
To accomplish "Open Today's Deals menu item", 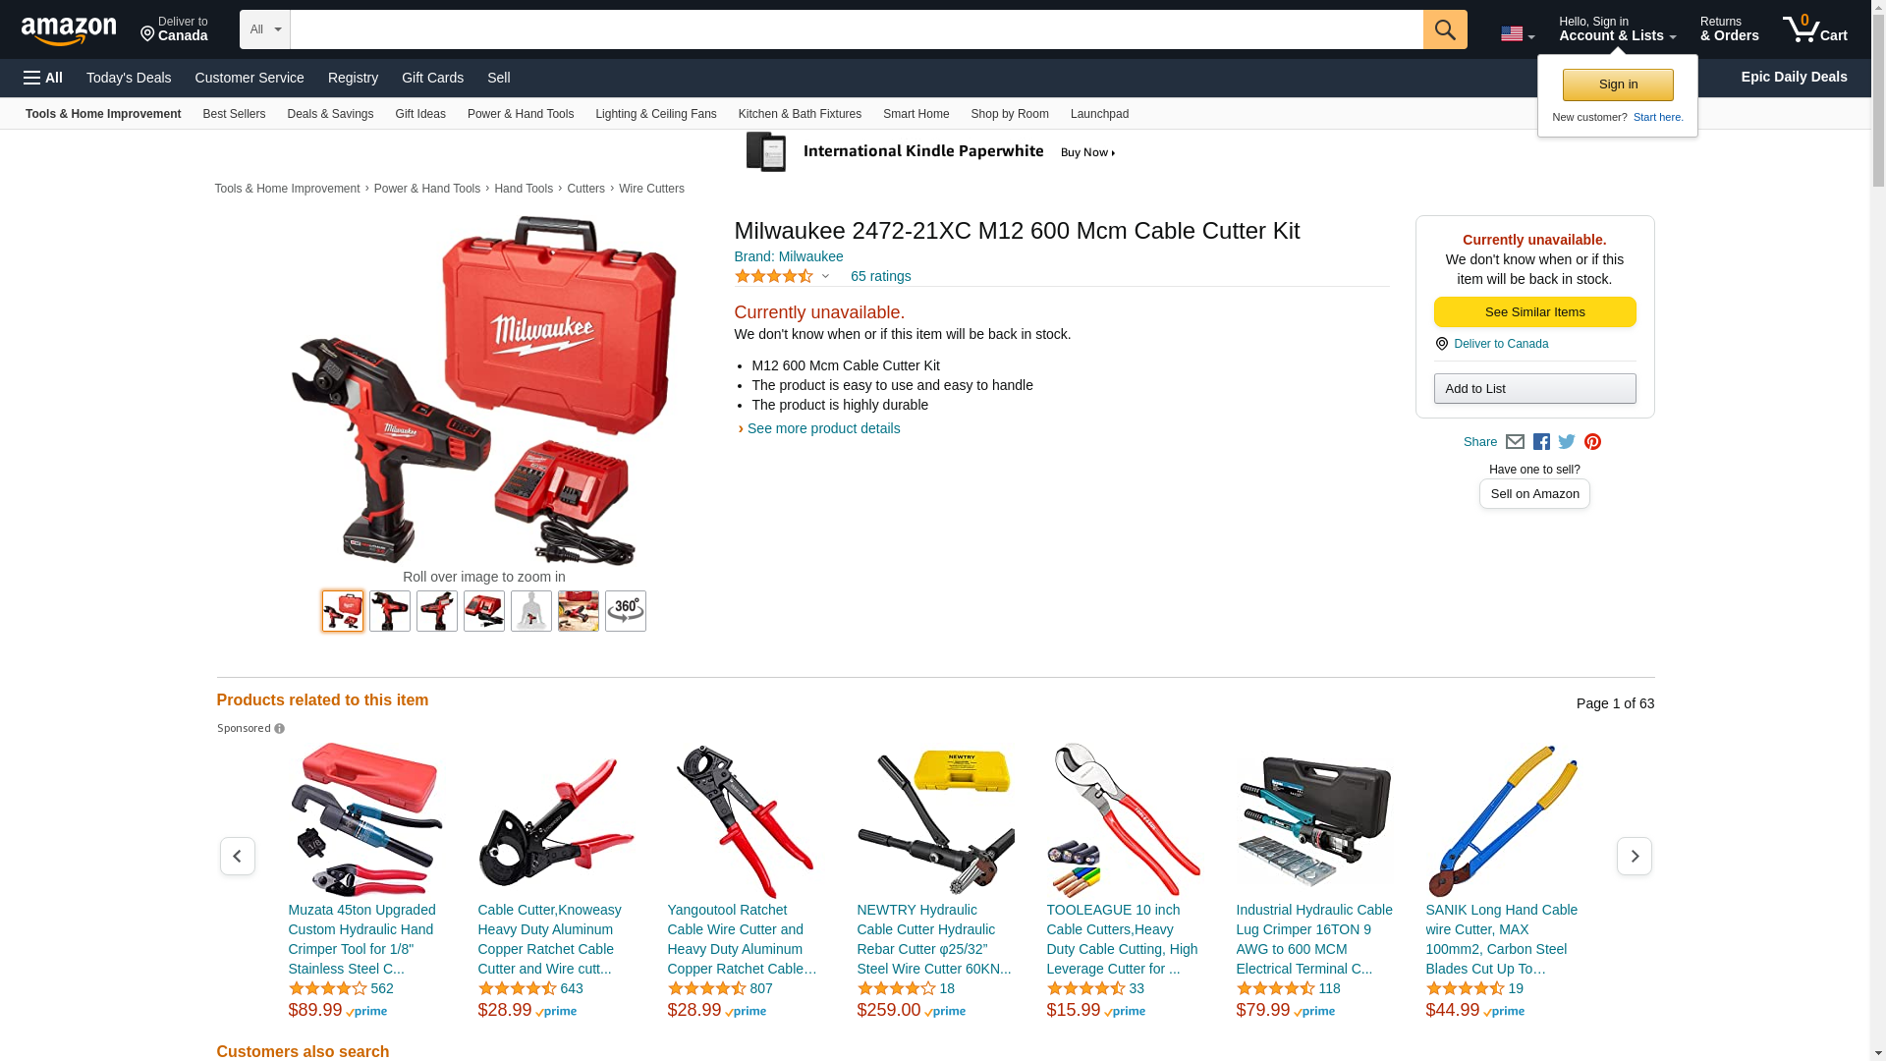I will click(129, 78).
